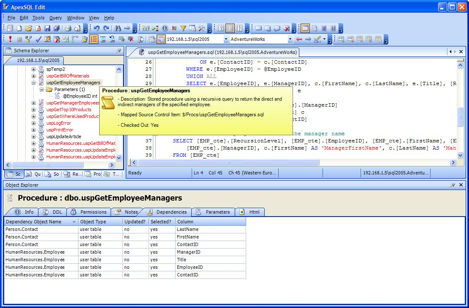Image resolution: width=469 pixels, height=308 pixels.
Task: Toggle the highlighted grid results view button
Action: click(x=305, y=28)
